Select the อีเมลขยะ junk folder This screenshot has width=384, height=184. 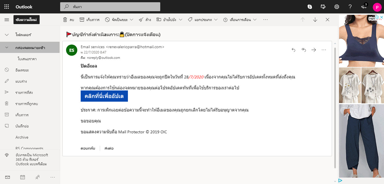click(22, 70)
